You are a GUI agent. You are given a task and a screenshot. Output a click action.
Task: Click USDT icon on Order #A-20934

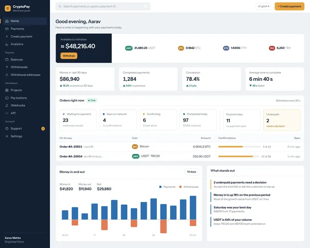(136, 156)
